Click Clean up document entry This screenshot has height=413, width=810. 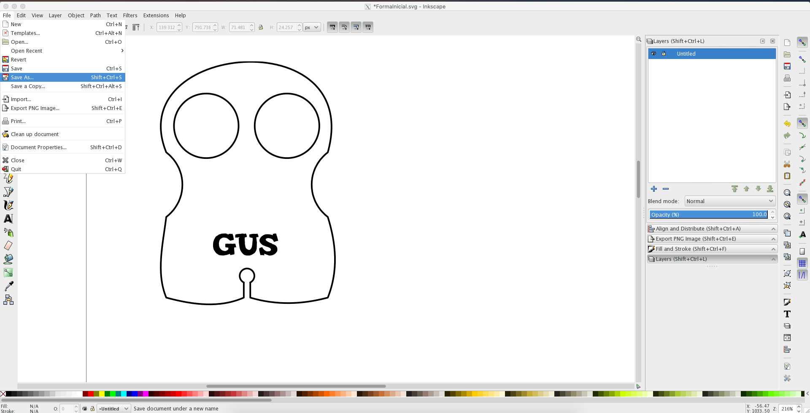[x=35, y=134]
